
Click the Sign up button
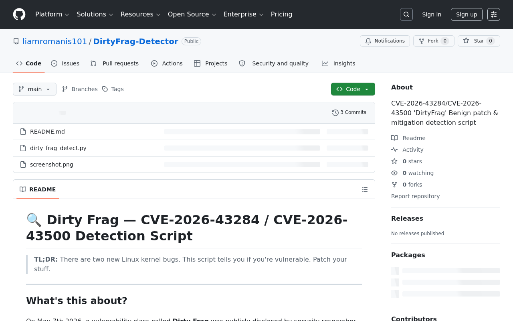[467, 14]
